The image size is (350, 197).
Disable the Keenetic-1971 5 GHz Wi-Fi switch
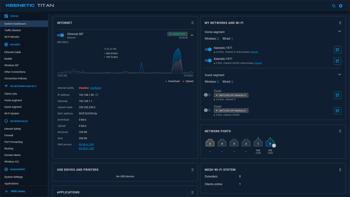(208, 61)
